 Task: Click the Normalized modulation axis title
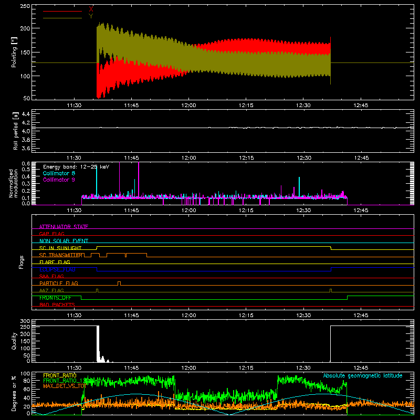point(13,183)
